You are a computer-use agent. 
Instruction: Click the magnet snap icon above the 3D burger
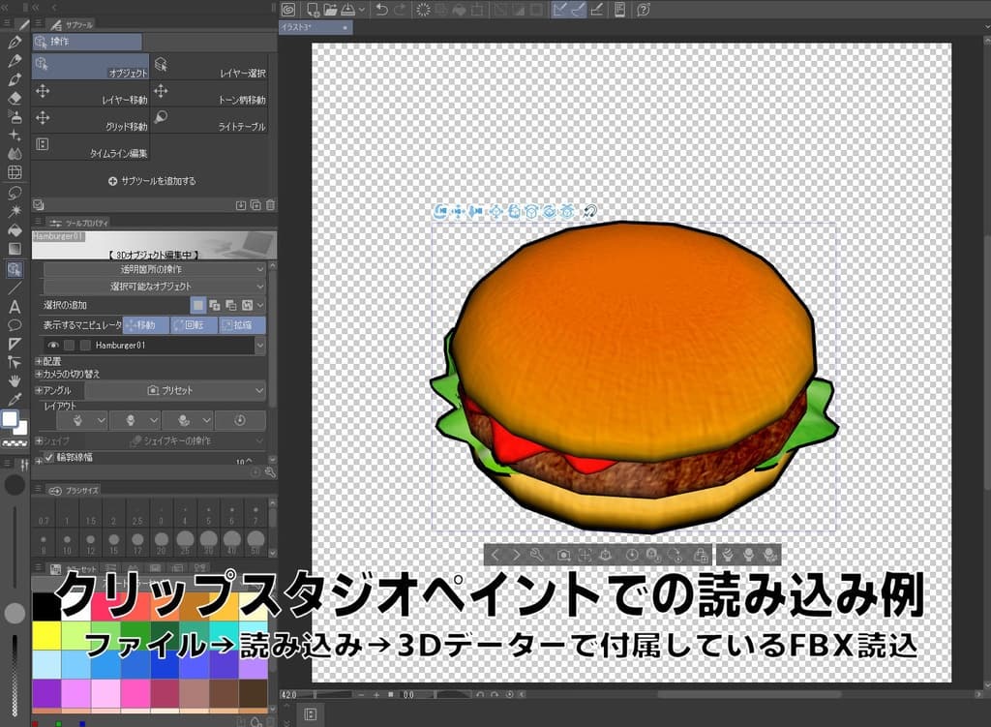tap(589, 210)
